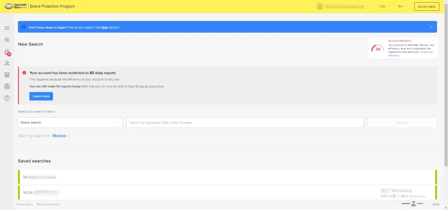Open the Privacy Policy link

click(24, 204)
